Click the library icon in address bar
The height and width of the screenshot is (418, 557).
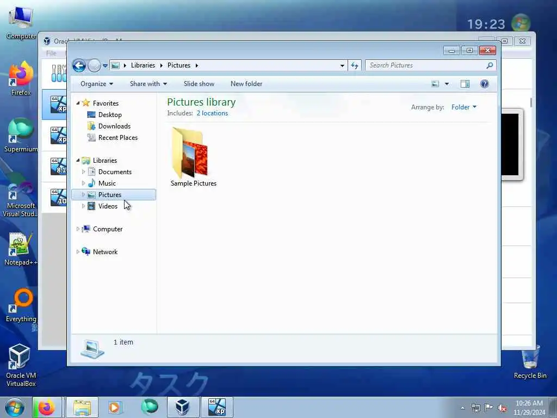(115, 65)
